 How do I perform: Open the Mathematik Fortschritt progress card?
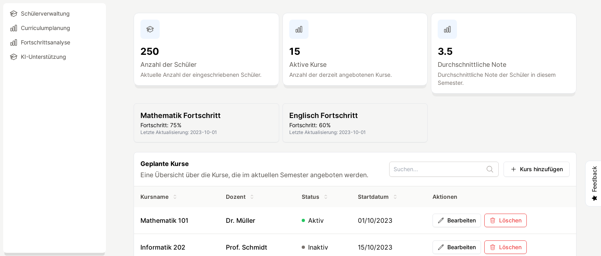tap(206, 123)
